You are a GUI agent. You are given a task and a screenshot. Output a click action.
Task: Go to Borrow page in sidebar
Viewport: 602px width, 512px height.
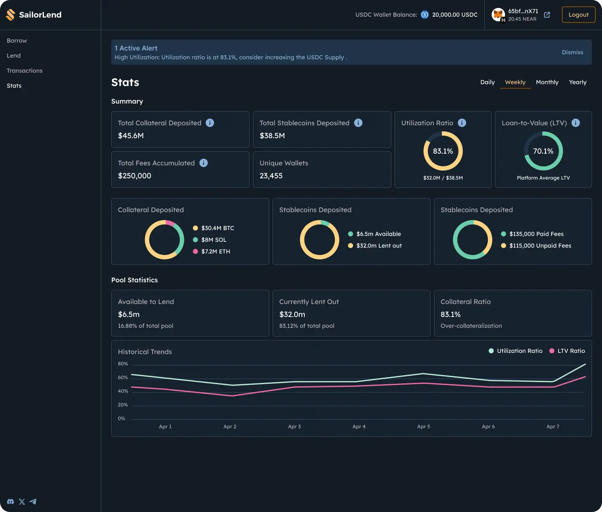coord(17,41)
